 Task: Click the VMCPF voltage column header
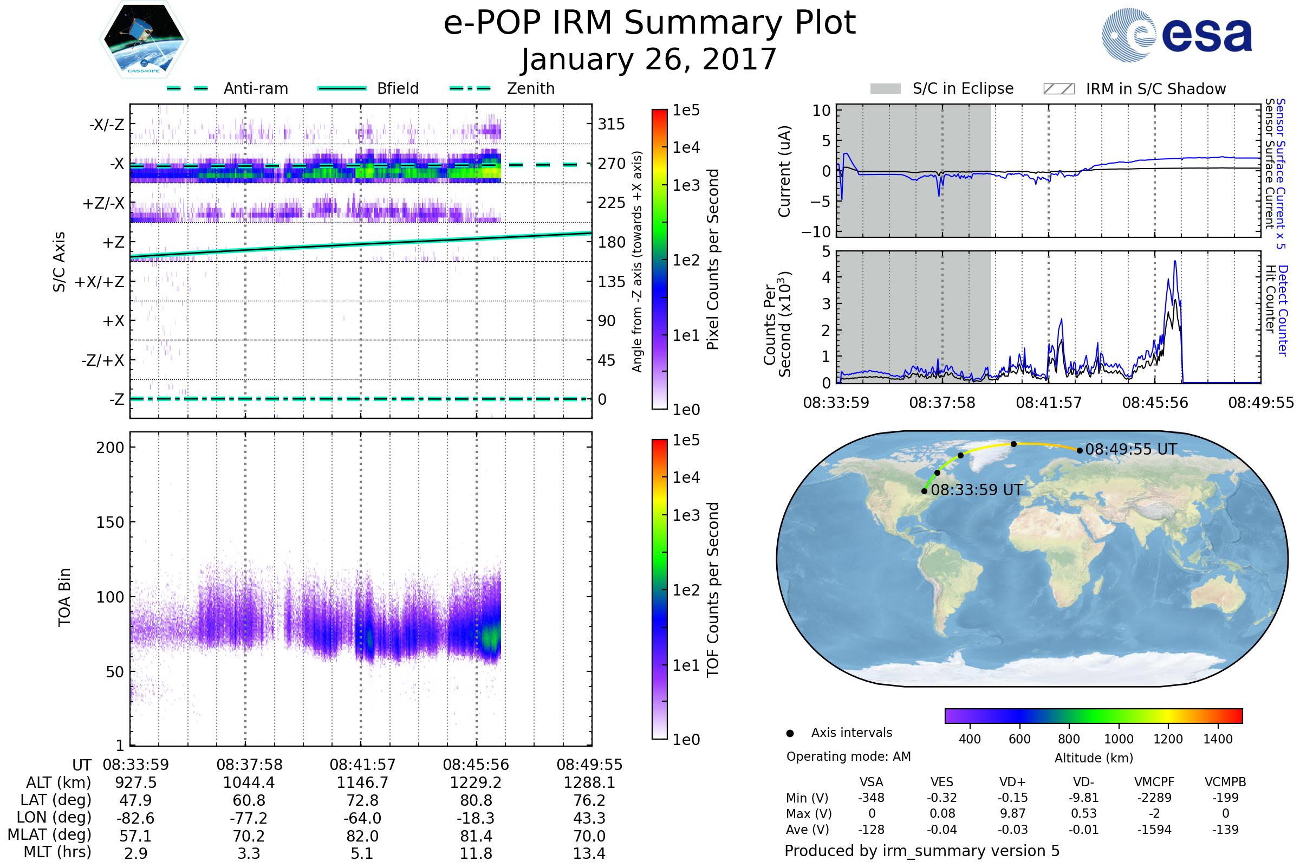point(1154,782)
